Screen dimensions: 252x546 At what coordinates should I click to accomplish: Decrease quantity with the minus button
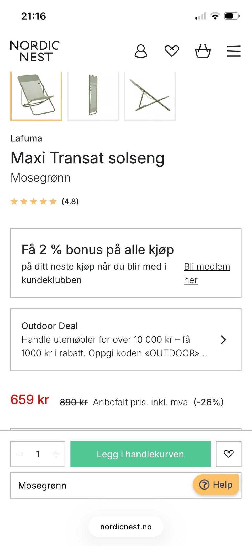coord(20,454)
